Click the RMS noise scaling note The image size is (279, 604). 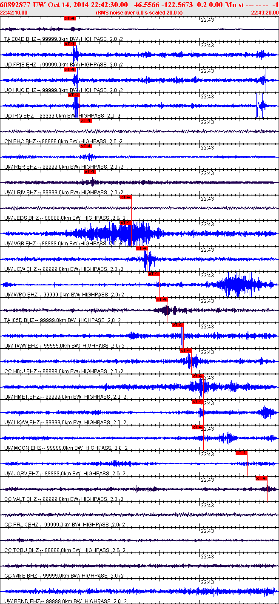[139, 13]
